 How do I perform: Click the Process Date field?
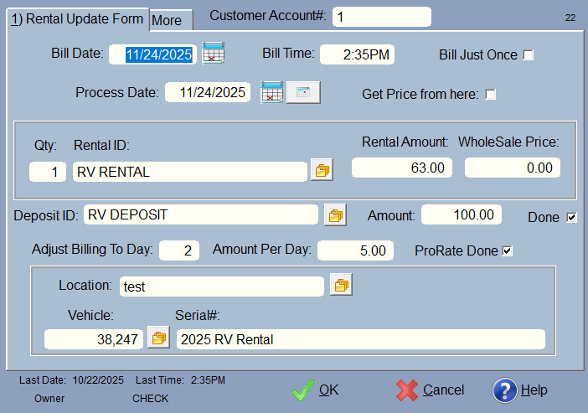(208, 92)
